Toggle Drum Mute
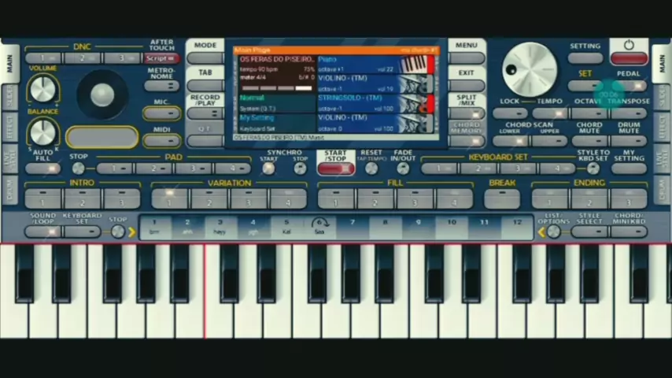This screenshot has width=672, height=378. (628, 142)
